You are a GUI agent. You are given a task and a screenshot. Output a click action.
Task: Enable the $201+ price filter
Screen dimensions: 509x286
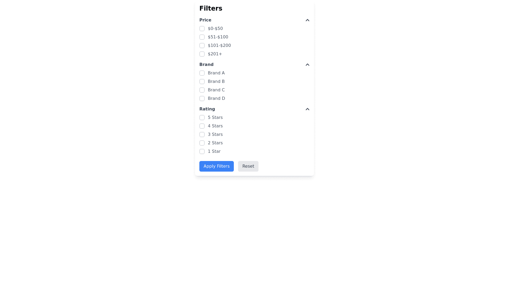pyautogui.click(x=202, y=54)
